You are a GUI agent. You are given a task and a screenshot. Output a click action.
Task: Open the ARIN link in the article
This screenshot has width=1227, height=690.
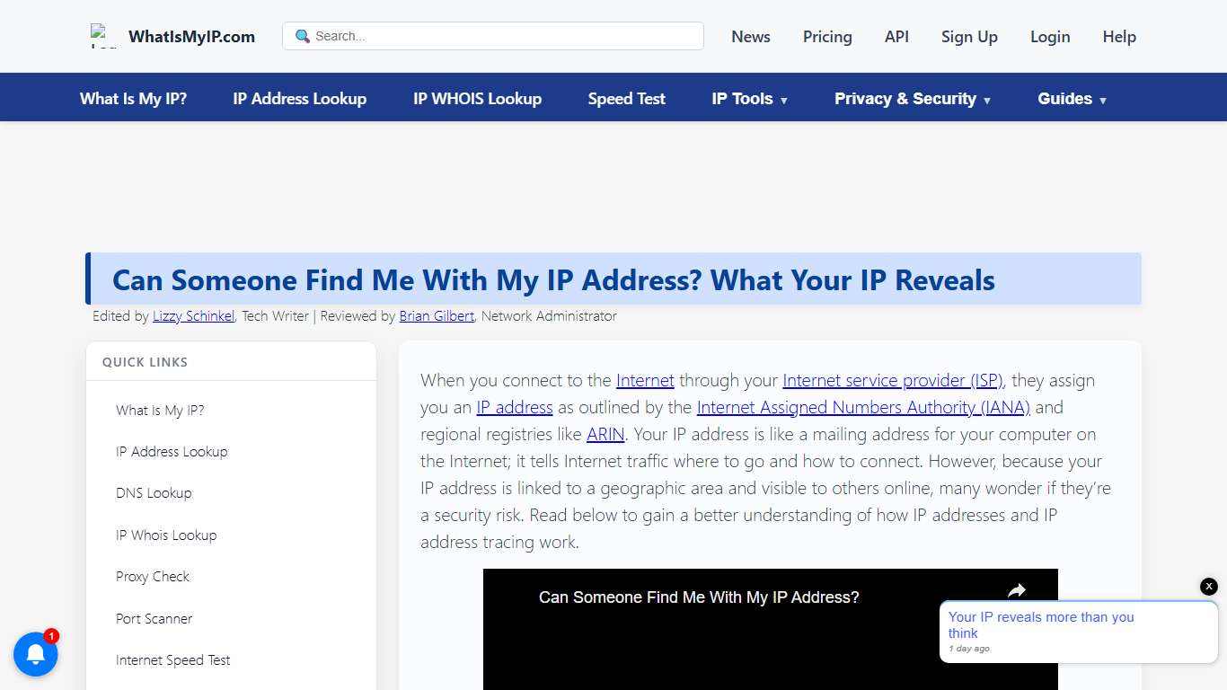pos(605,434)
